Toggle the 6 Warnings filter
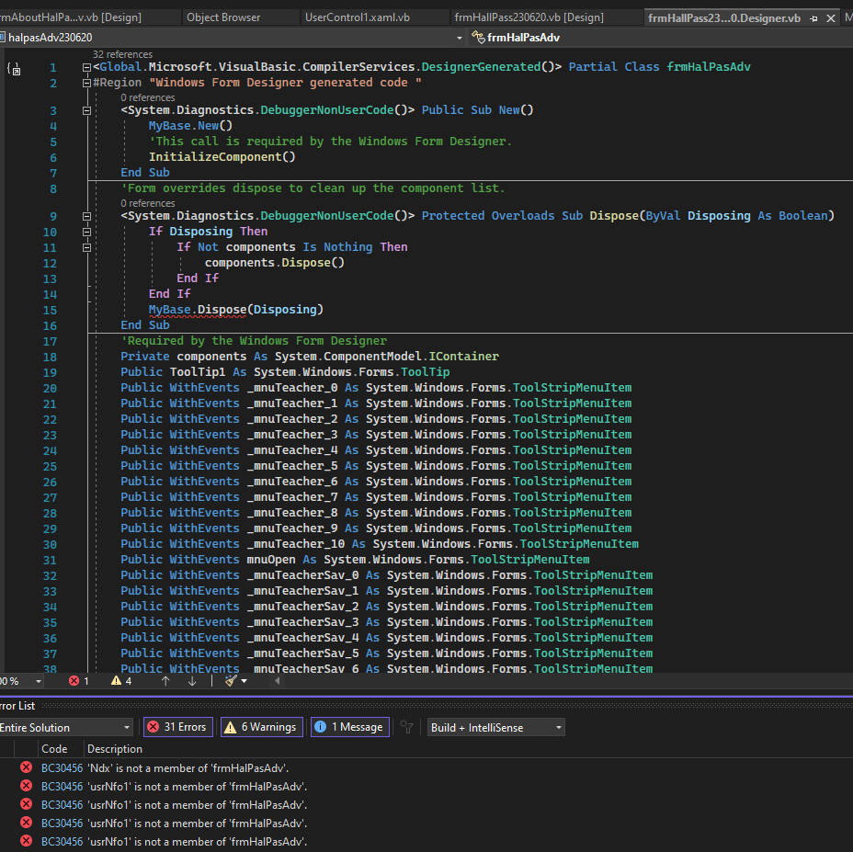Viewport: 853px width, 852px height. pos(262,727)
